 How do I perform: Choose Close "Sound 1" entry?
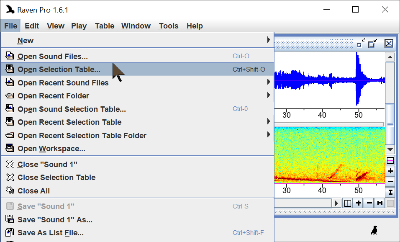click(137, 165)
